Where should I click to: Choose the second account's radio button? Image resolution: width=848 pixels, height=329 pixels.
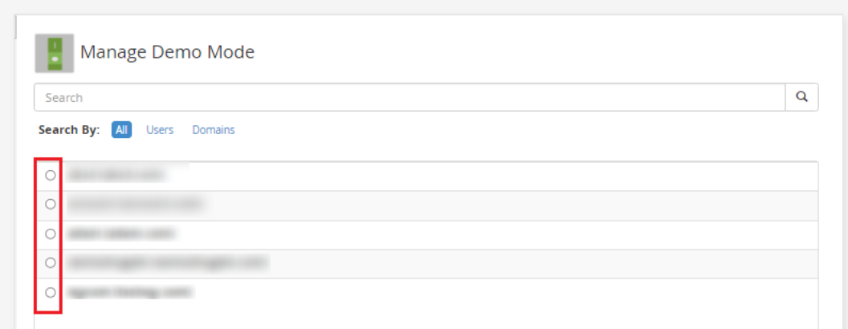[x=51, y=205]
